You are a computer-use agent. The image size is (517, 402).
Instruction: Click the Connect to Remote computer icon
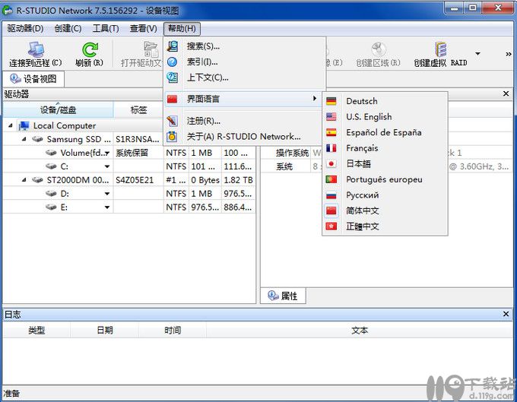(36, 49)
